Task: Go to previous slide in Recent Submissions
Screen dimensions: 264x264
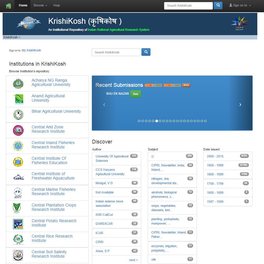Action: pyautogui.click(x=104, y=105)
